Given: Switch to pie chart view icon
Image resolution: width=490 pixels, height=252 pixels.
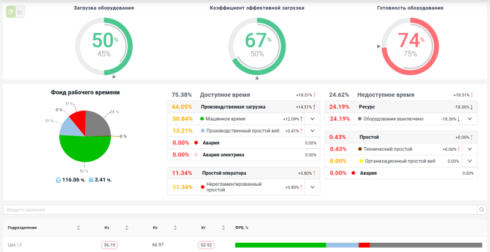Looking at the screenshot, I should click(11, 12).
